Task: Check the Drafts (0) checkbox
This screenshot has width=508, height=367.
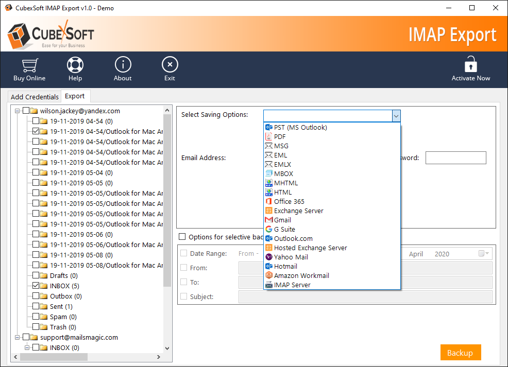Action: pos(36,275)
